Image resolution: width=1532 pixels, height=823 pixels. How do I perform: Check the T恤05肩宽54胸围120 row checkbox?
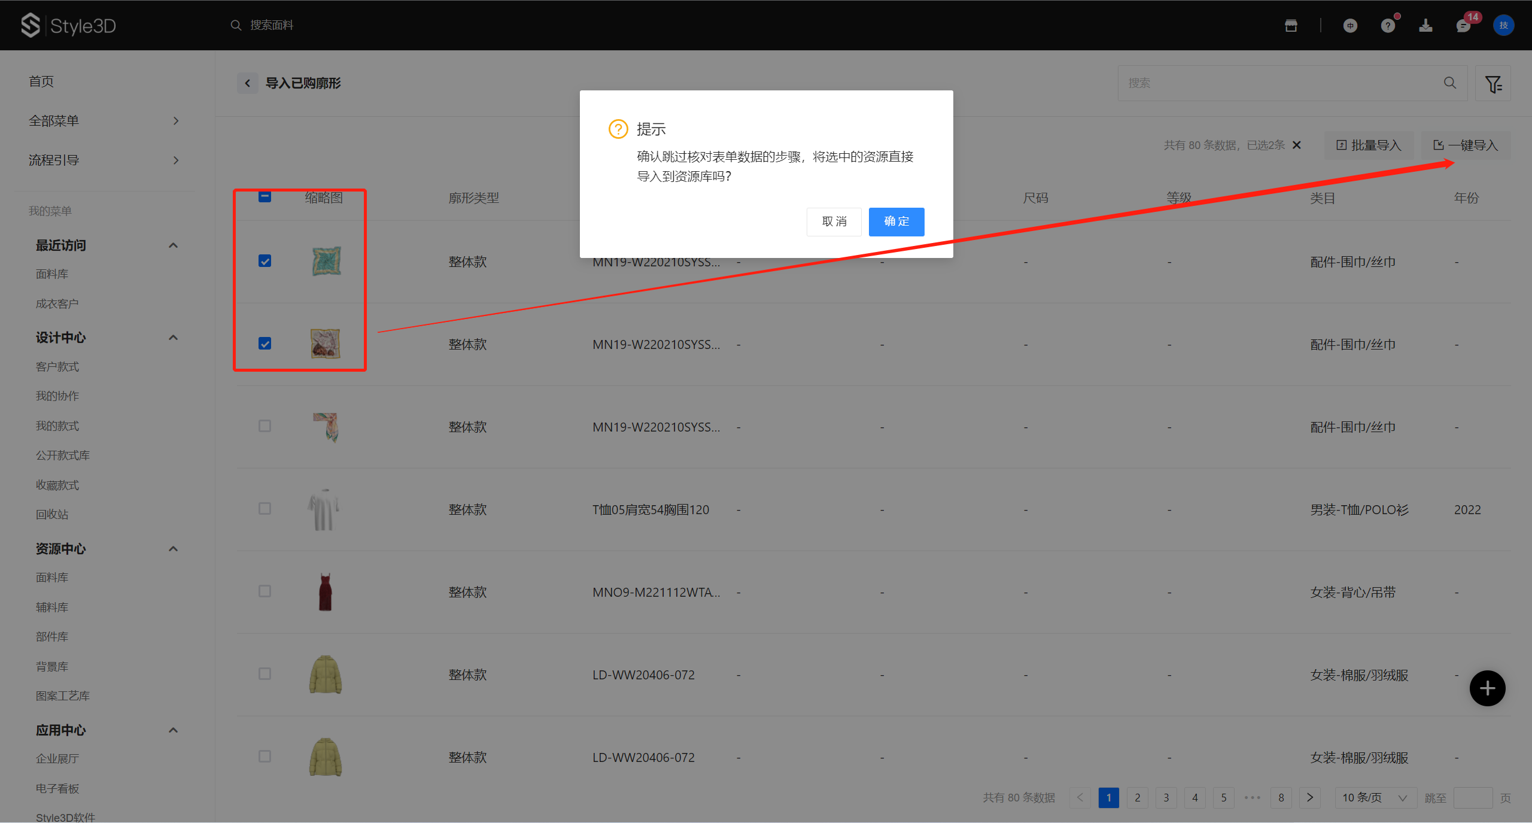click(x=265, y=509)
